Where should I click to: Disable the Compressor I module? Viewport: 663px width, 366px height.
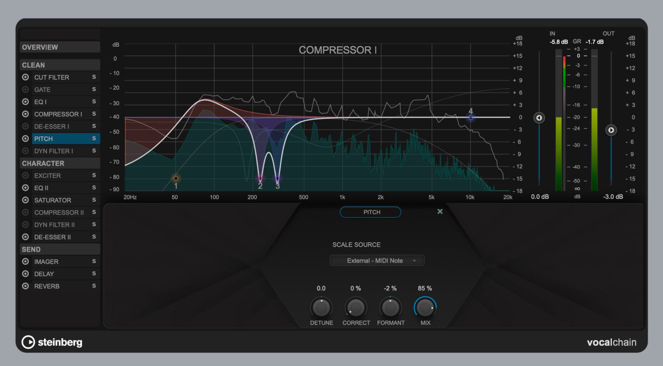[x=25, y=114]
